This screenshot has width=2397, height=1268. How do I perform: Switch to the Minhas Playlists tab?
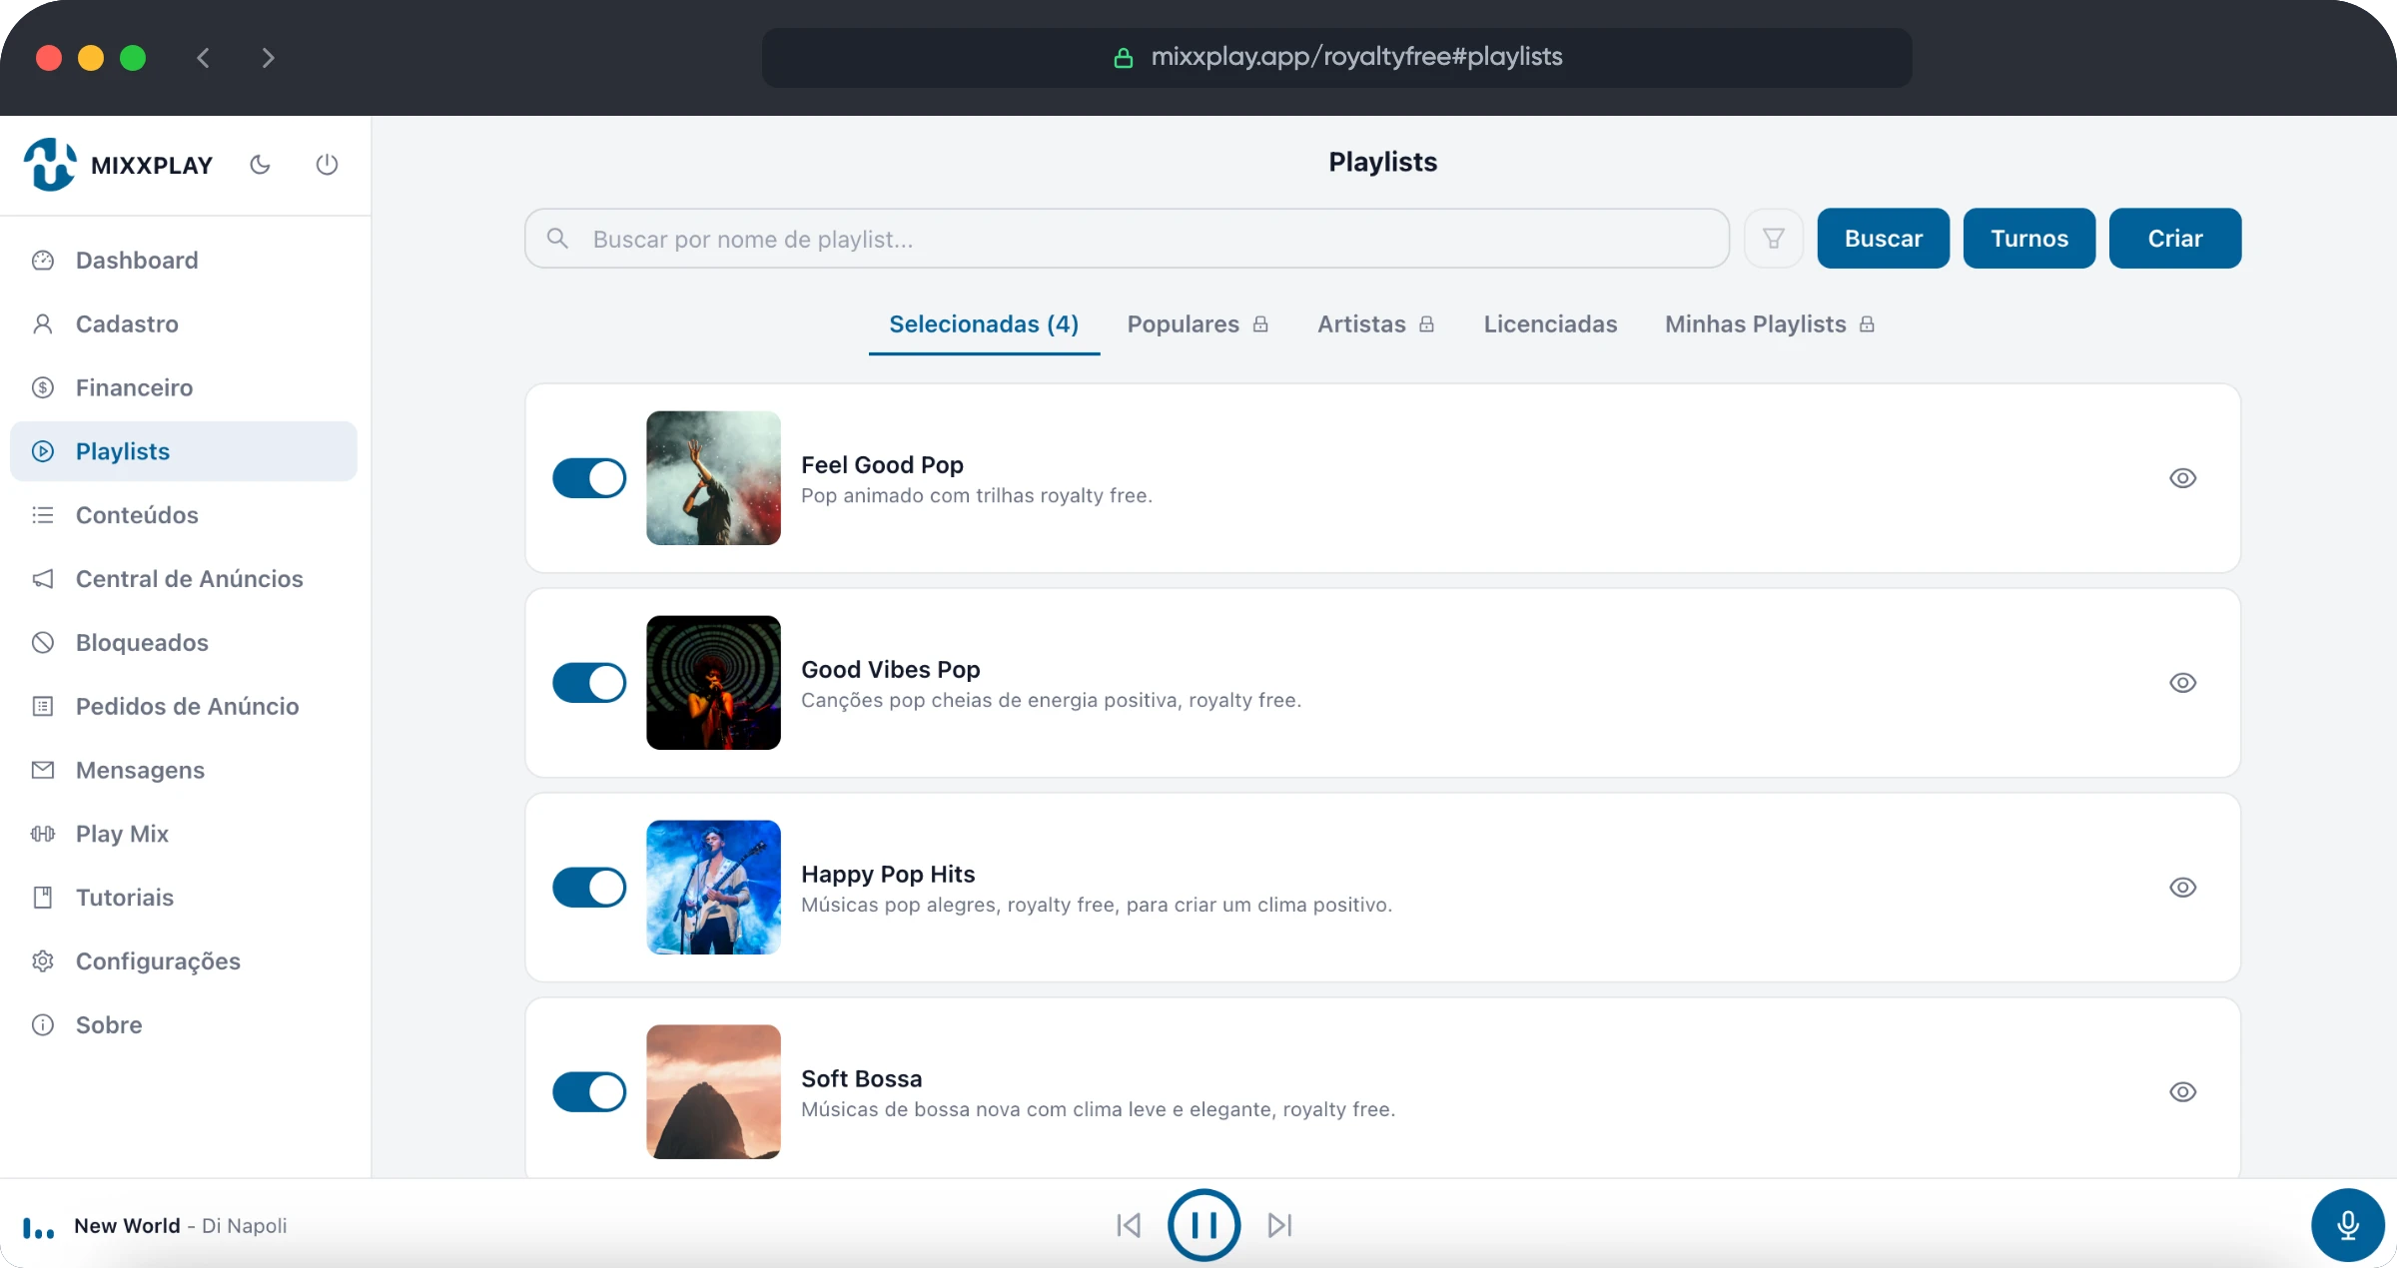pos(1770,324)
